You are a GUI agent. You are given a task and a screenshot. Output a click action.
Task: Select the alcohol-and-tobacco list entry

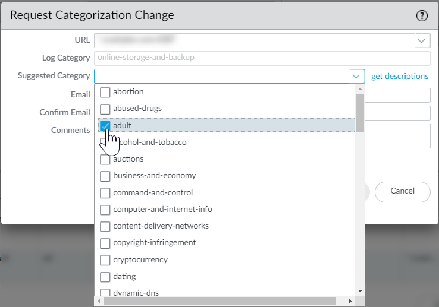[227, 143]
